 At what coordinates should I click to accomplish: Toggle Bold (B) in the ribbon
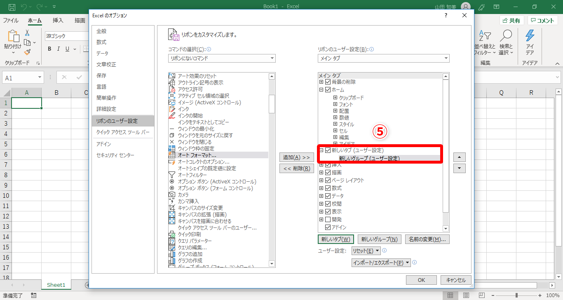[49, 49]
